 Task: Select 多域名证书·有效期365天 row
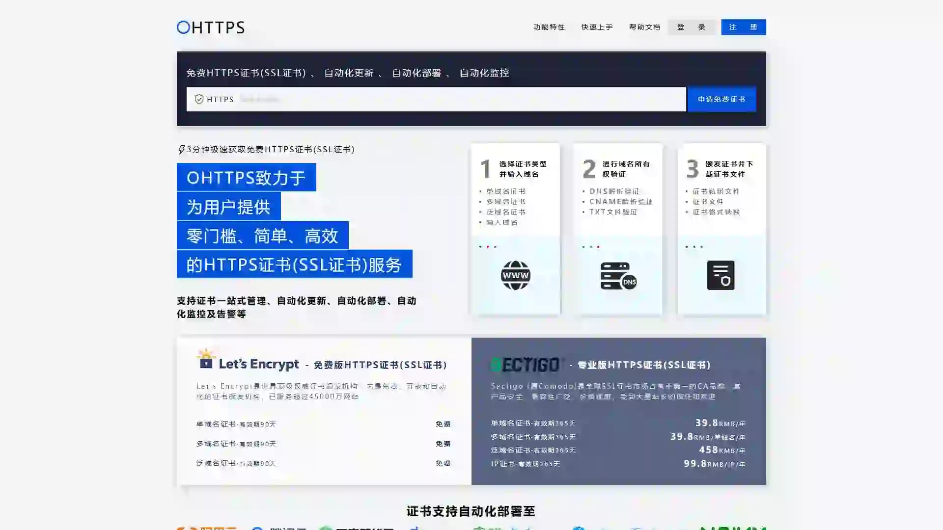(x=618, y=436)
